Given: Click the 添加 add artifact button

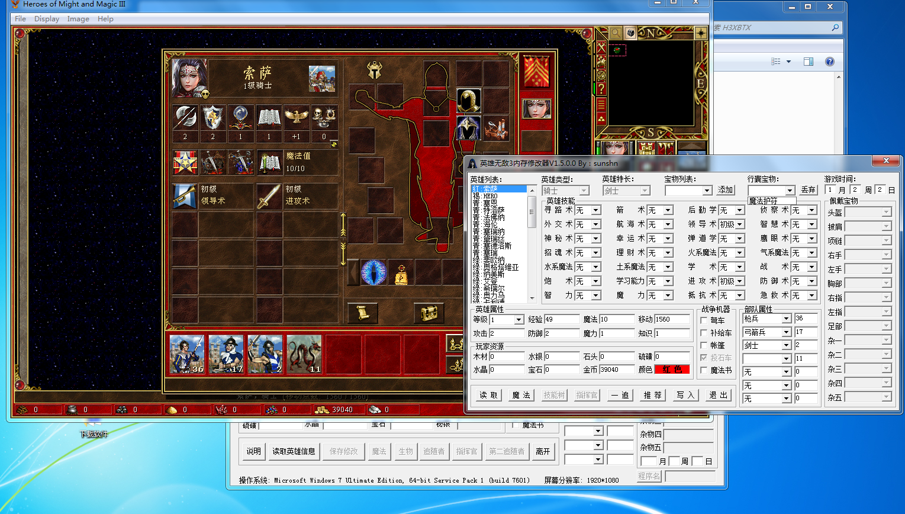Looking at the screenshot, I should [x=726, y=190].
